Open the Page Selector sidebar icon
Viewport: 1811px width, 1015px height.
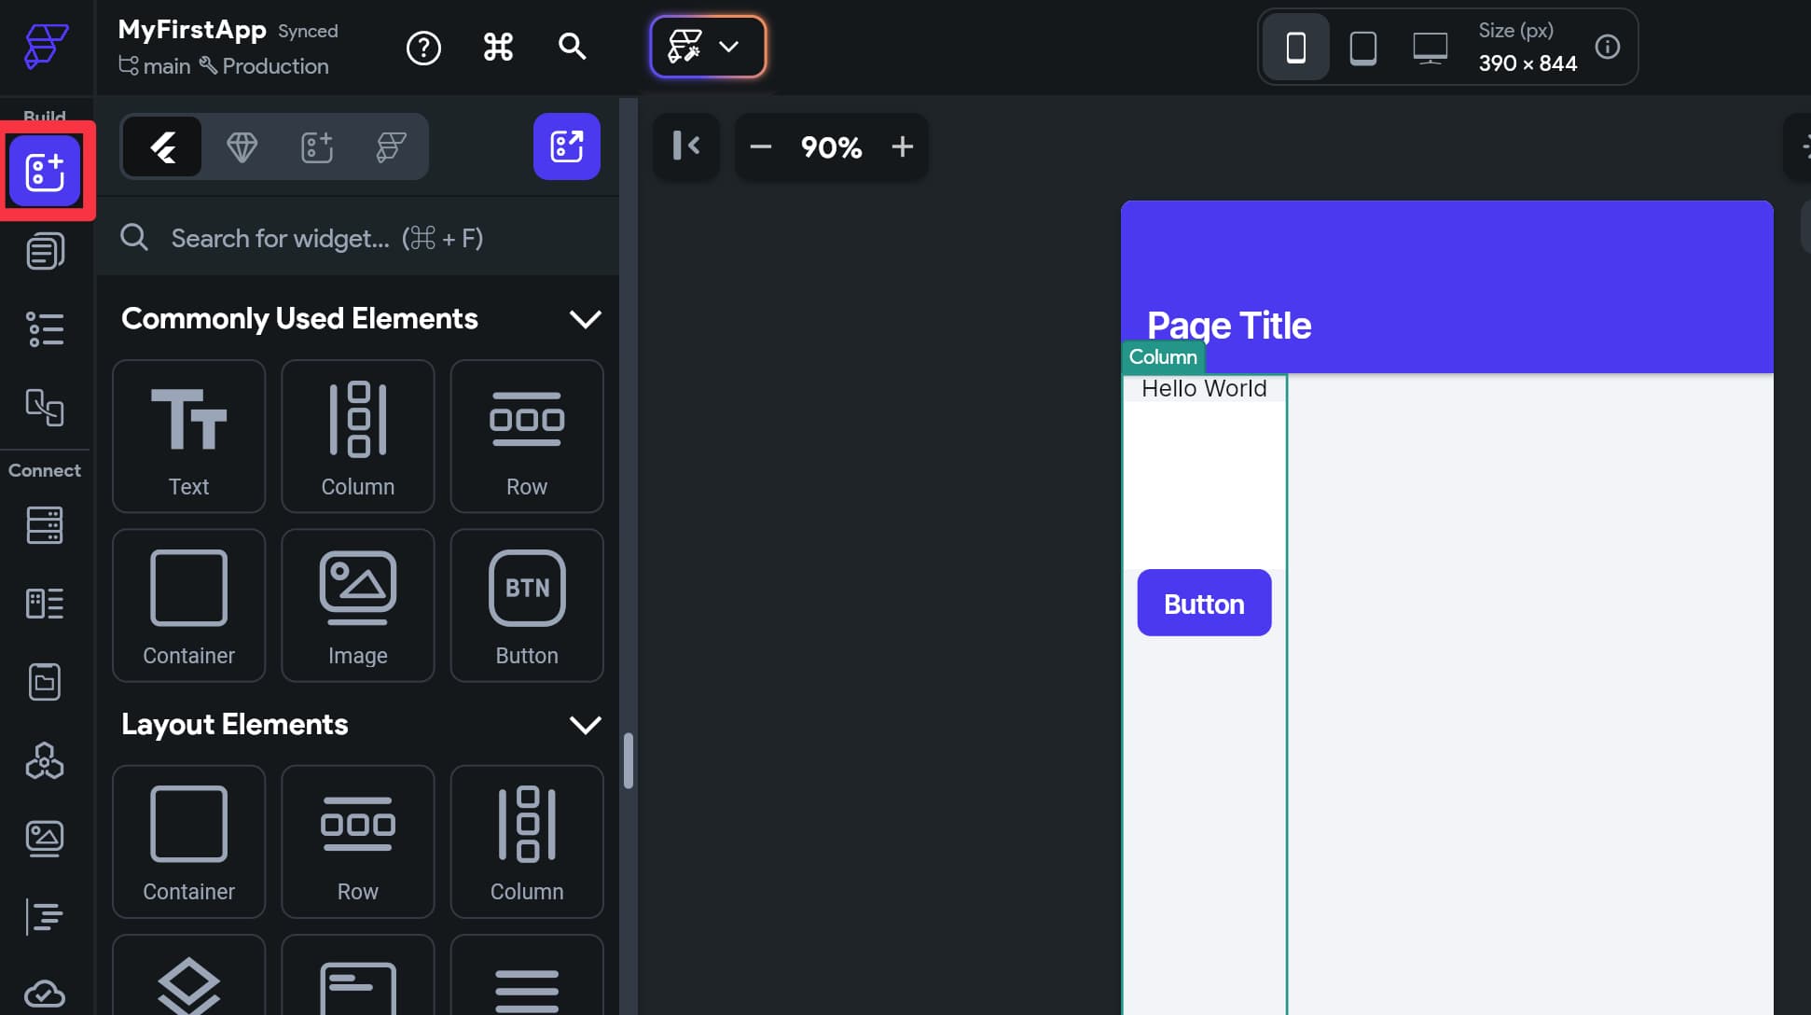coord(45,251)
